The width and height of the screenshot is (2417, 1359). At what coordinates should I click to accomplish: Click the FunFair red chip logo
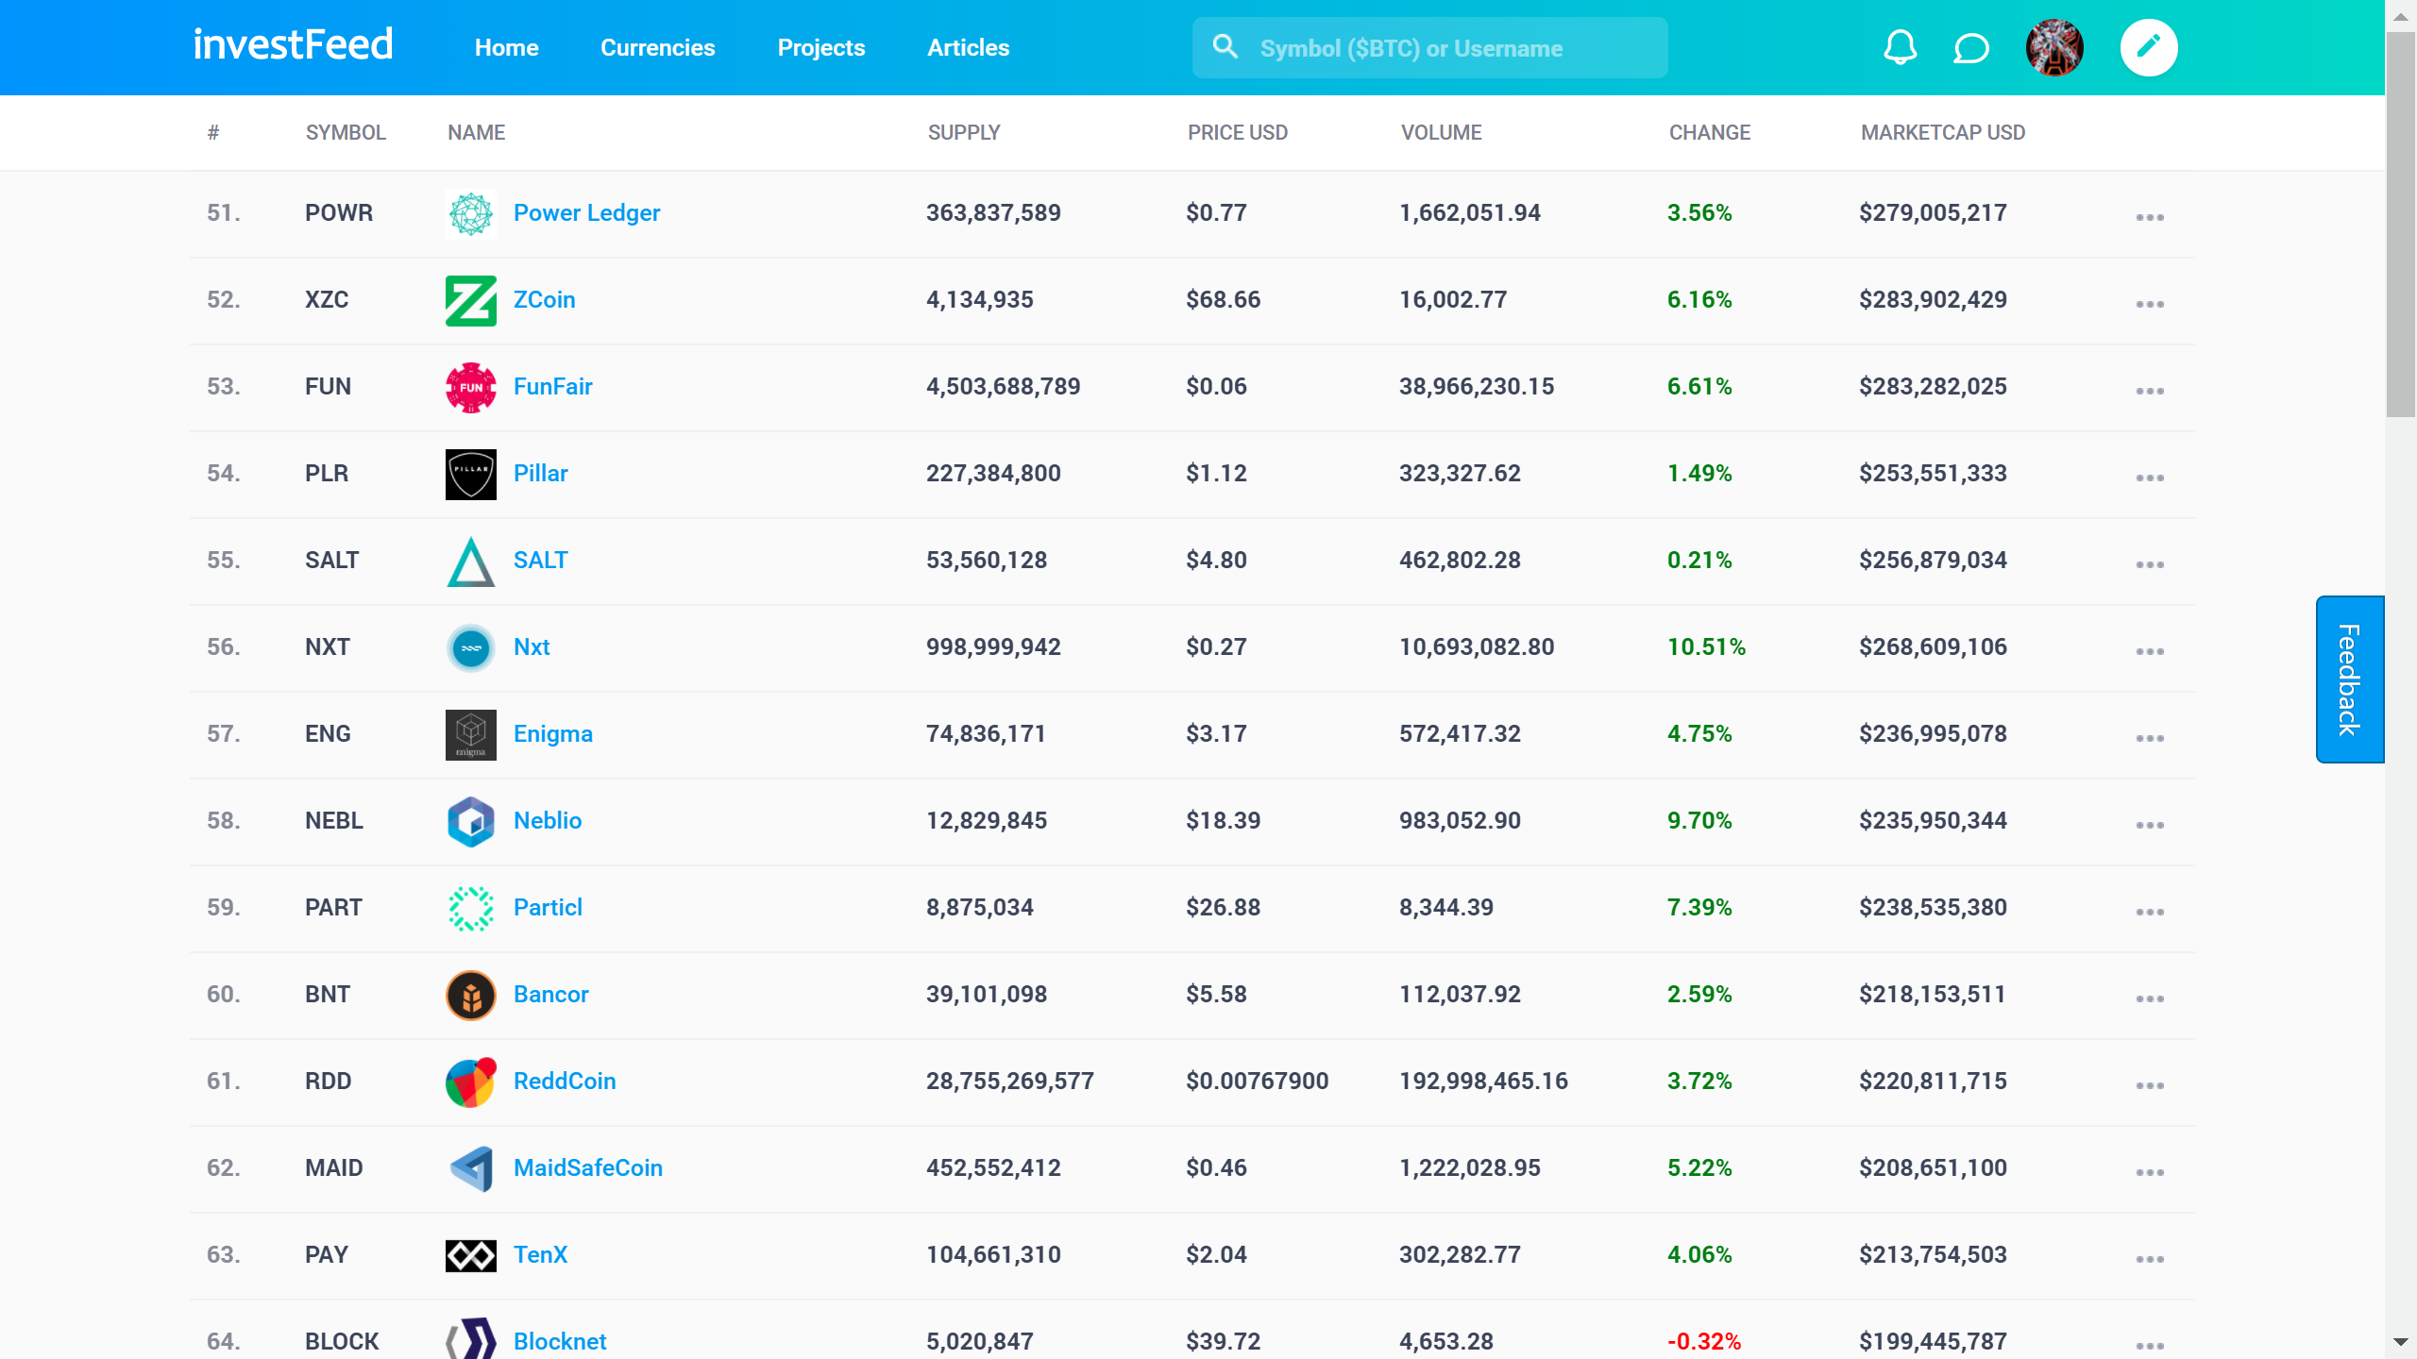[471, 387]
